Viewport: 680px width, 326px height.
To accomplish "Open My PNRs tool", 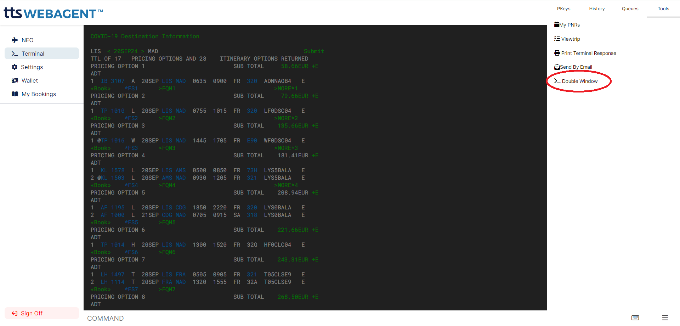I will coord(567,25).
